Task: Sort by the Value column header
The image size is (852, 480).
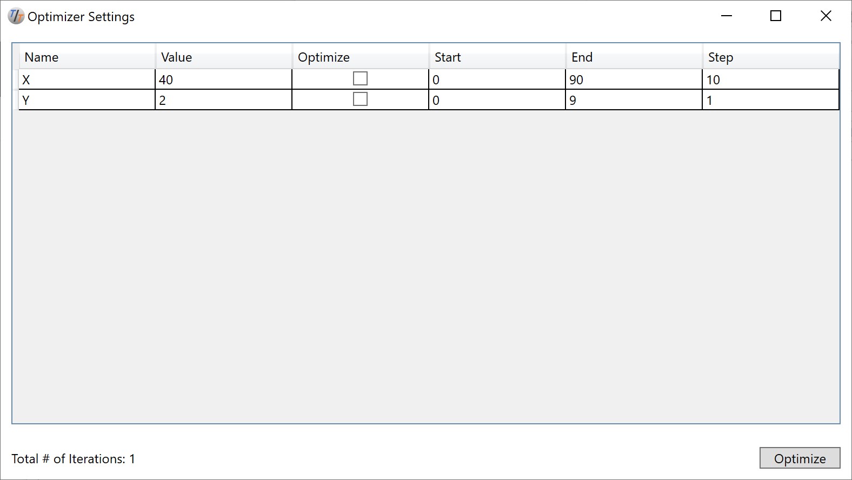Action: tap(223, 57)
